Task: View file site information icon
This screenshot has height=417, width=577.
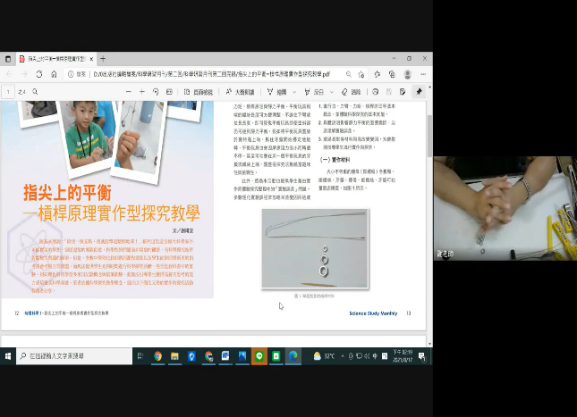Action: click(71, 74)
